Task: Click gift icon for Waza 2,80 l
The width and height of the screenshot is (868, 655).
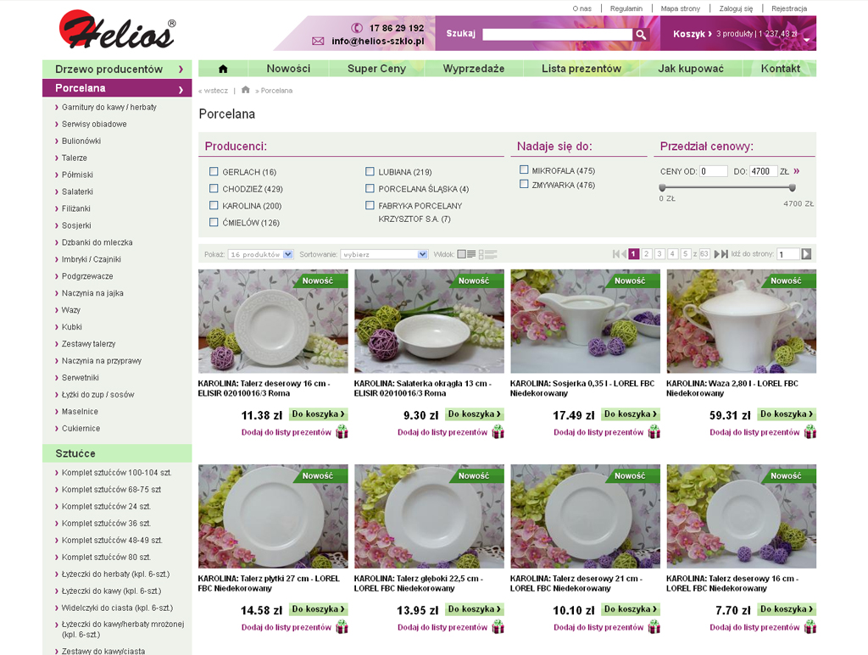Action: [x=810, y=431]
